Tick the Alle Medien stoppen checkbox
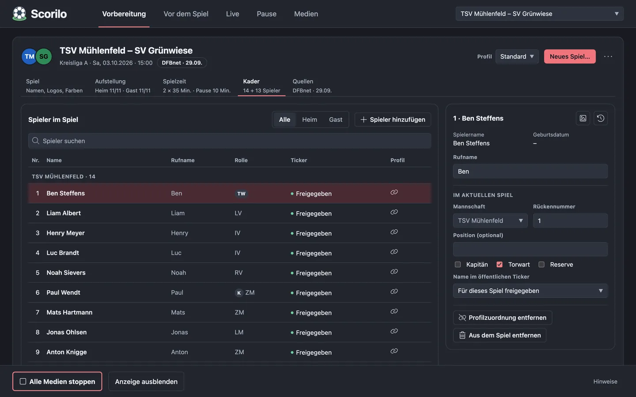Image resolution: width=636 pixels, height=397 pixels. pos(23,382)
